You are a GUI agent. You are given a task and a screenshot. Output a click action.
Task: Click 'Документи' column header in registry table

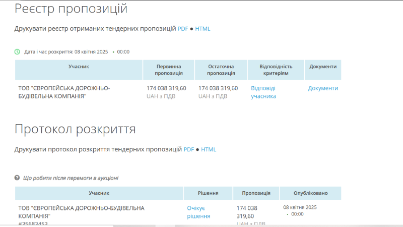pos(323,67)
